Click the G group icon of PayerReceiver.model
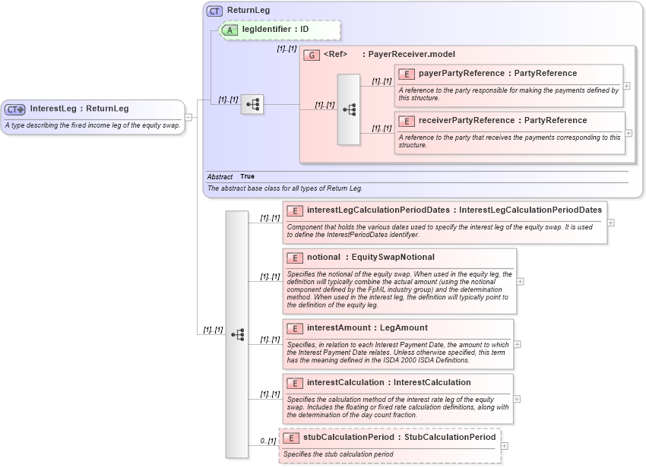 312,55
